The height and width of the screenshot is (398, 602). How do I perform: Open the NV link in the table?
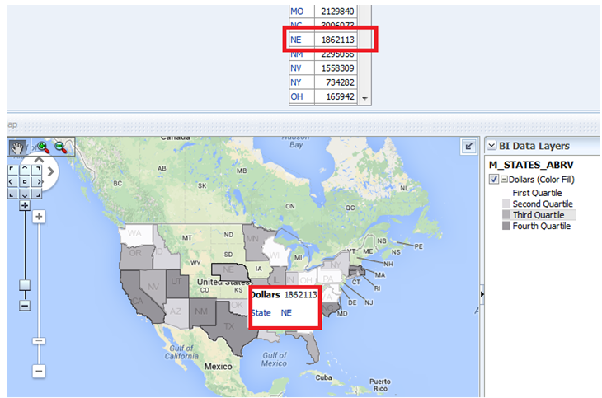click(x=295, y=68)
